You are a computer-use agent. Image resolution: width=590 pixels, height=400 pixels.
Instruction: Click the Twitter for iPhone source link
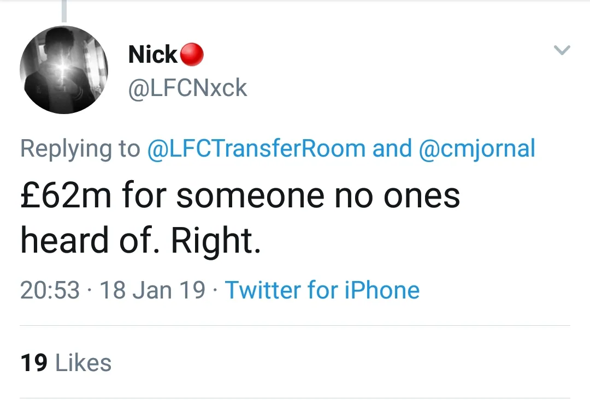click(322, 290)
